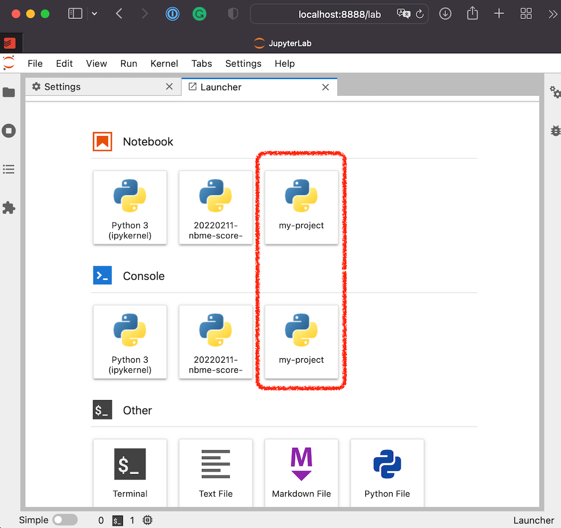Click the Launcher label in status bar

click(534, 520)
